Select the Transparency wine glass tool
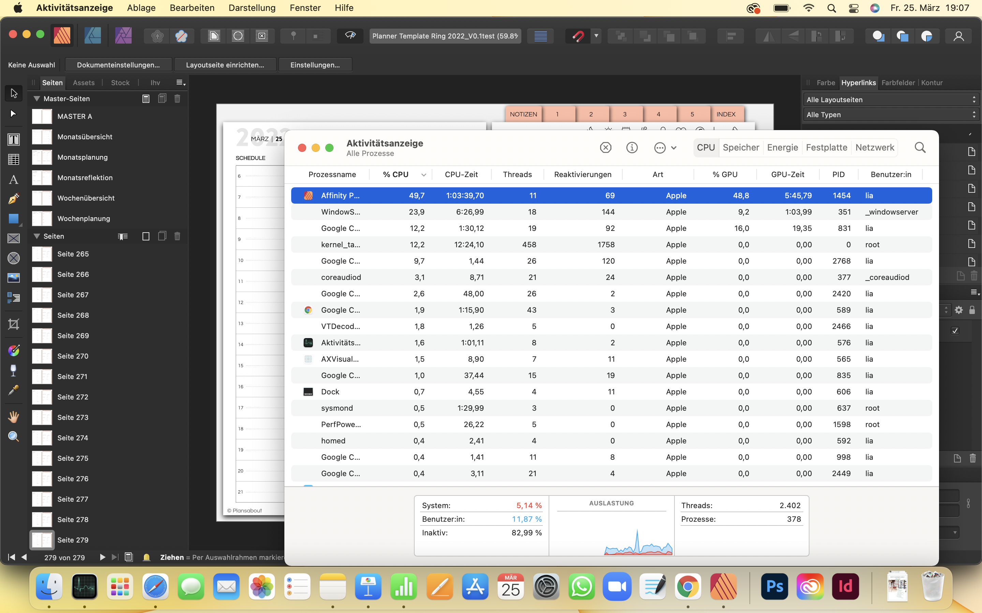 point(13,370)
